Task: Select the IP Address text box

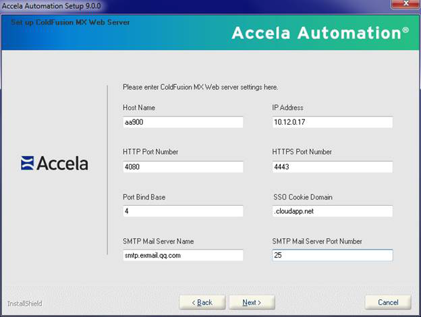Action: click(x=332, y=122)
